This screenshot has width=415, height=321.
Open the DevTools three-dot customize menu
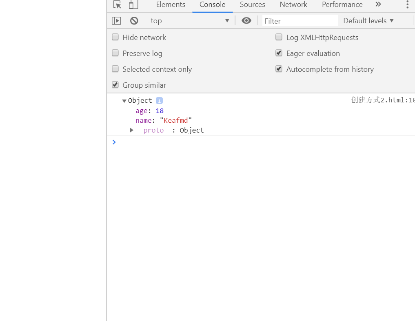407,4
